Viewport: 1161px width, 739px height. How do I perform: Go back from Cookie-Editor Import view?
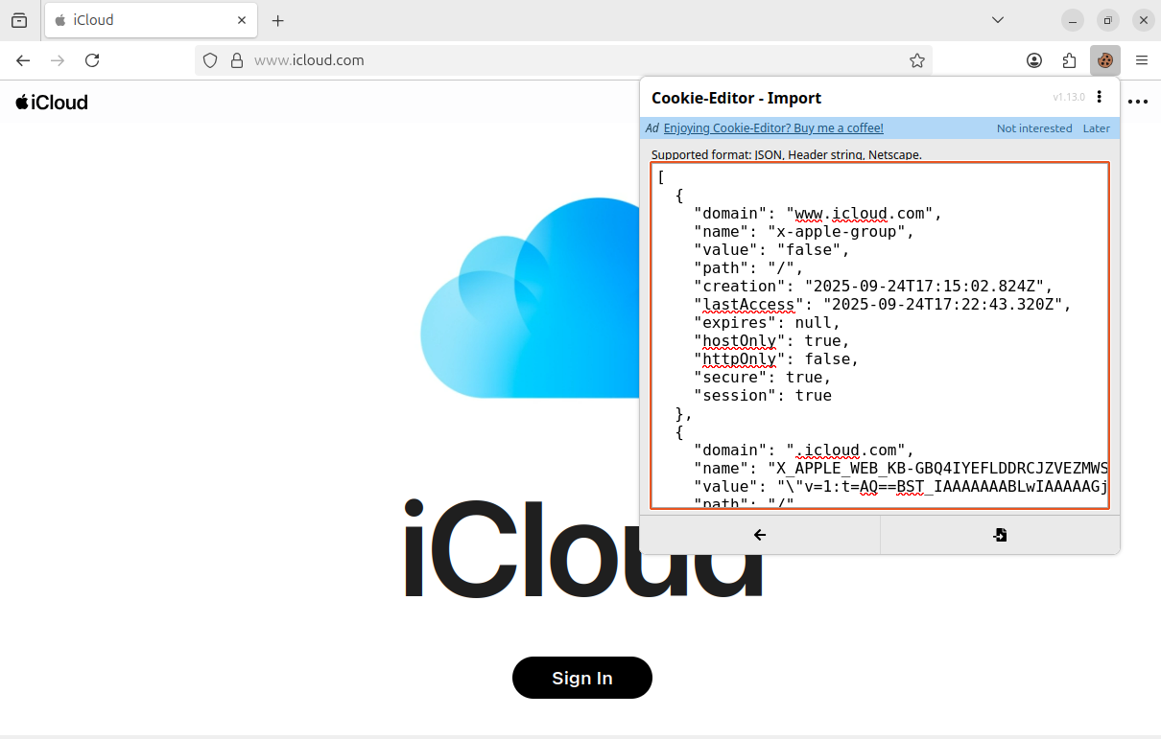pyautogui.click(x=760, y=535)
